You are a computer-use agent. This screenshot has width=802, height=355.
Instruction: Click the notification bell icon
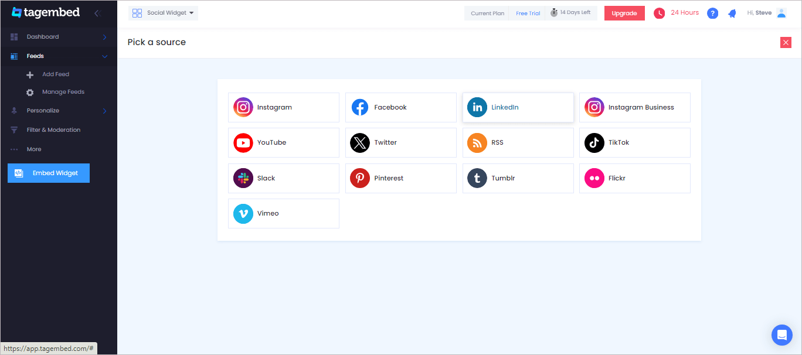(732, 13)
